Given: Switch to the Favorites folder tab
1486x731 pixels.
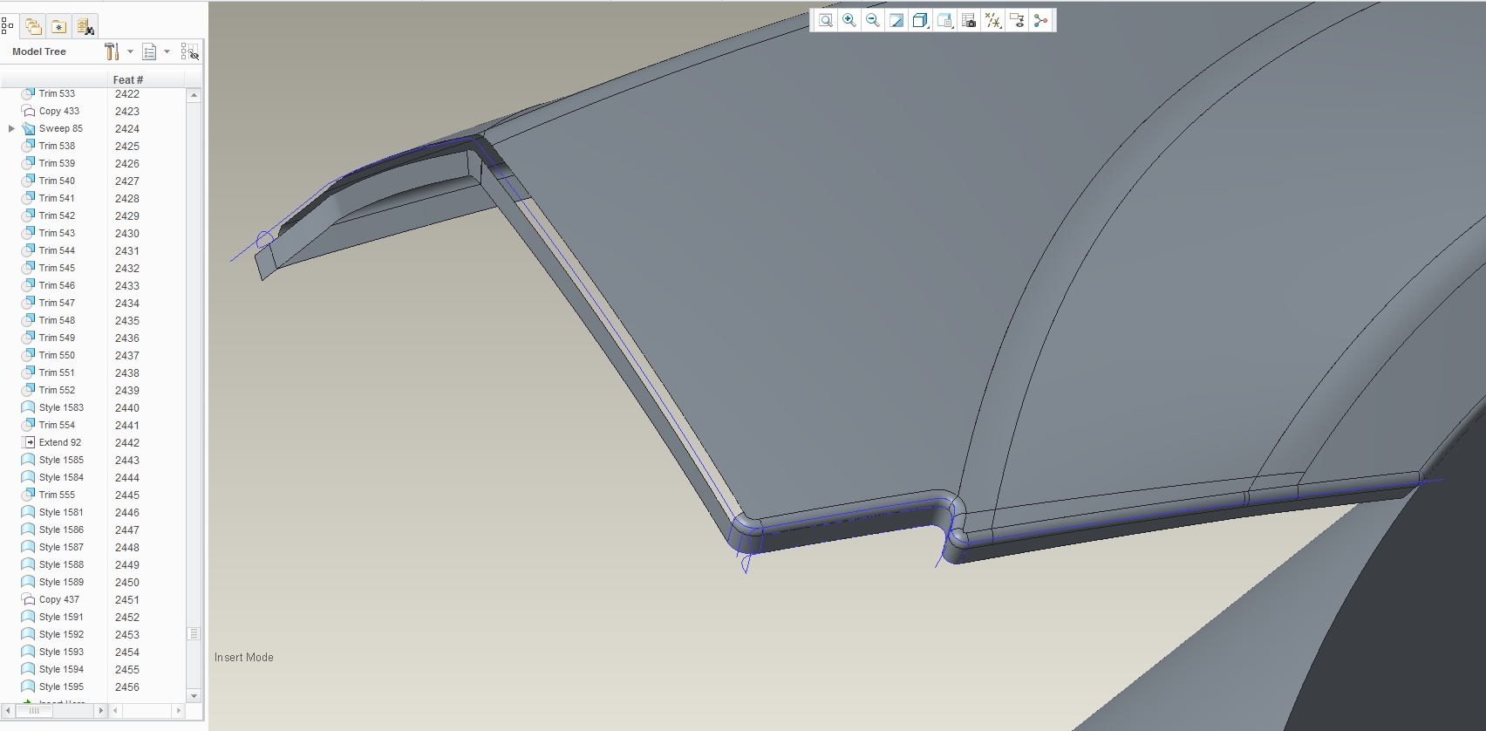Looking at the screenshot, I should 58,26.
